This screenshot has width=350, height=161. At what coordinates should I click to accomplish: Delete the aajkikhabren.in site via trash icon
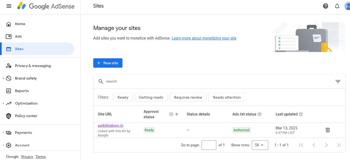point(328,130)
